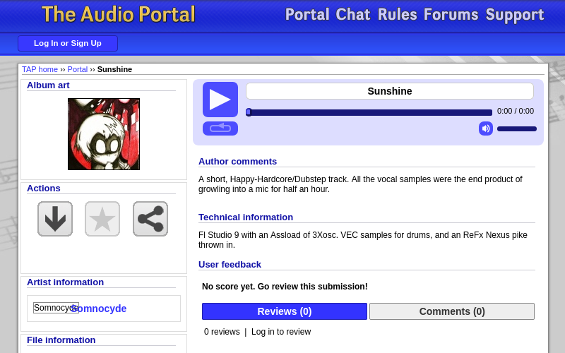Favorite the track with star icon
The width and height of the screenshot is (565, 353).
click(x=102, y=219)
